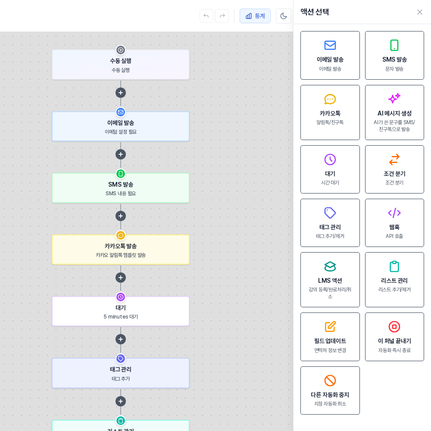
Task: Open the 태그 관리 workflow node
Action: 121,373
